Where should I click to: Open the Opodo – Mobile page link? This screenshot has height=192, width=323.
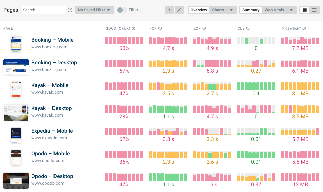(x=50, y=154)
